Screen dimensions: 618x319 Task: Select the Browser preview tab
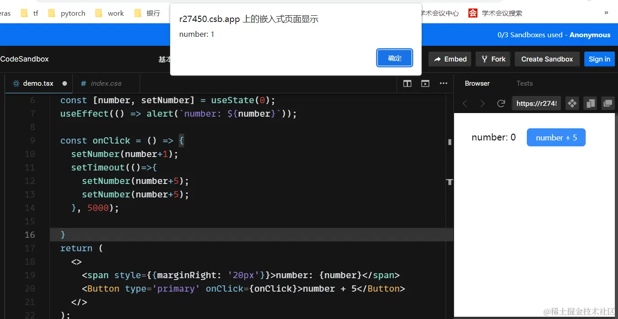[477, 83]
